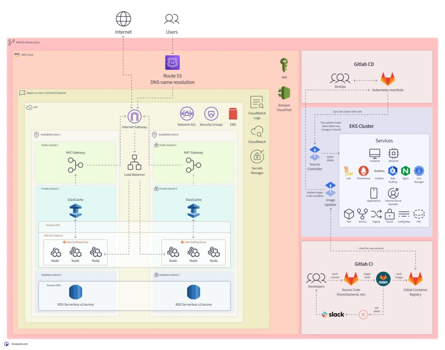The height and width of the screenshot is (350, 445).
Task: Select the Gitlab Container Registry icon
Action: (415, 279)
